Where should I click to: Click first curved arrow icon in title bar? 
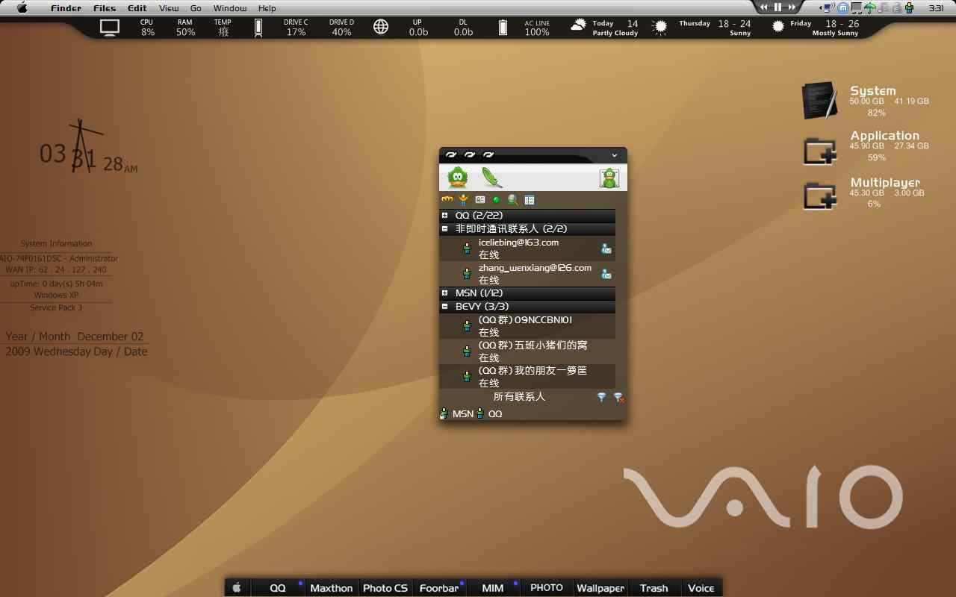(x=451, y=155)
